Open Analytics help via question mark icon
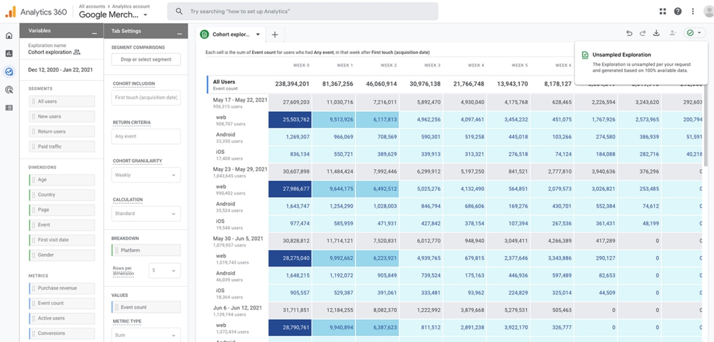714x342 pixels. click(x=677, y=11)
